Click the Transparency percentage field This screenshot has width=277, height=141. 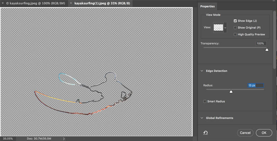tap(261, 43)
